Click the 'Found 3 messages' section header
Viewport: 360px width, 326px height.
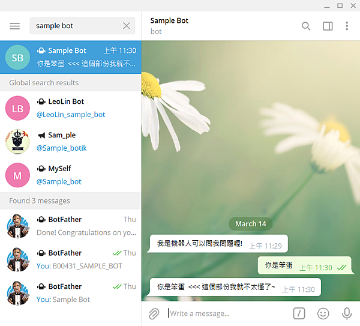coord(70,201)
